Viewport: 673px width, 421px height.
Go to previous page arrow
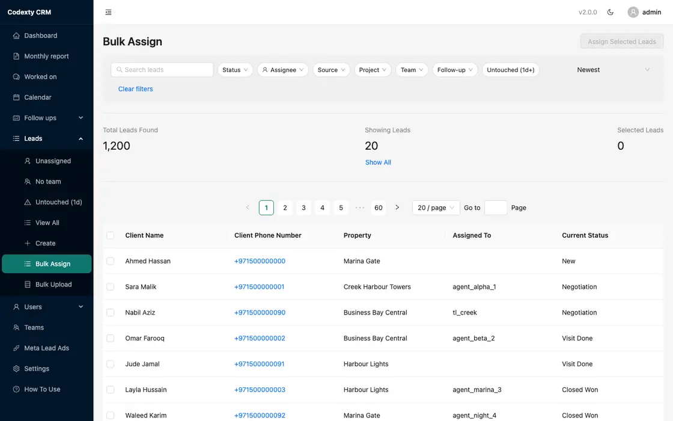coord(248,207)
